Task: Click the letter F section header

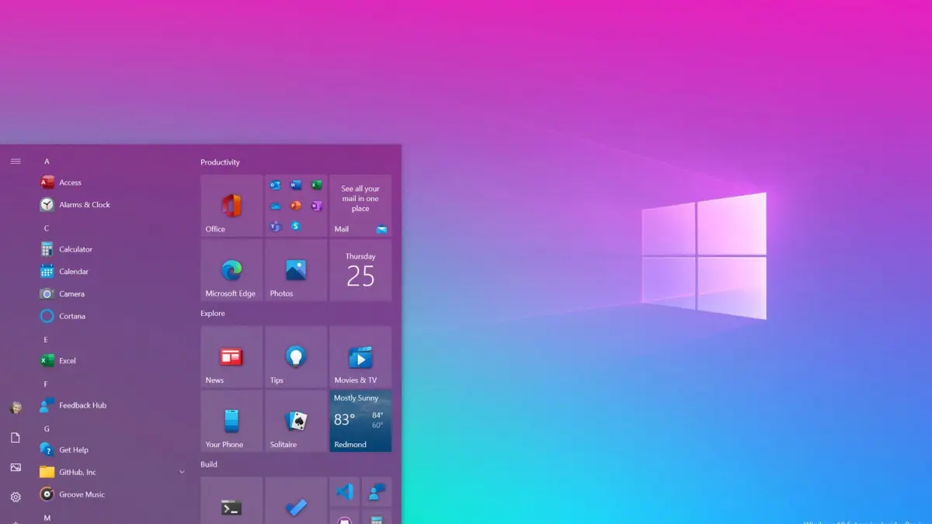Action: click(46, 384)
